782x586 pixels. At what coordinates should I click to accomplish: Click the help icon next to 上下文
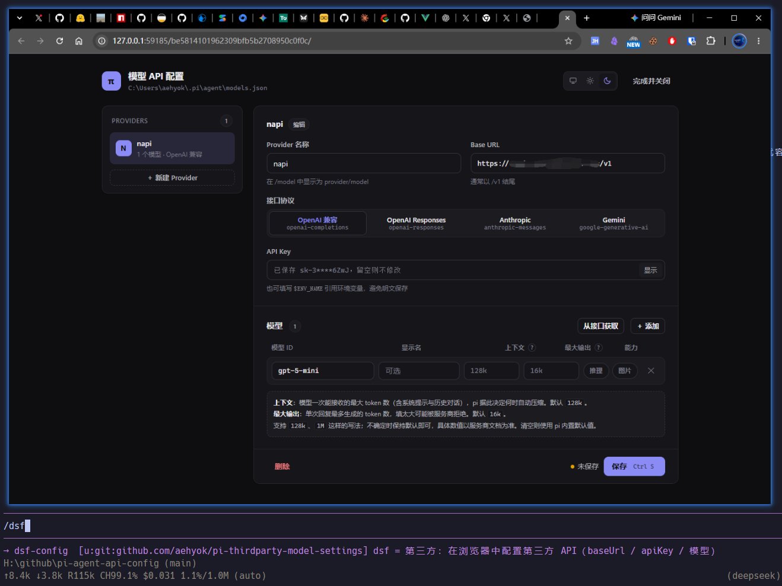[x=532, y=348]
